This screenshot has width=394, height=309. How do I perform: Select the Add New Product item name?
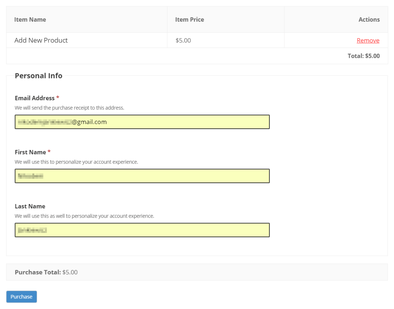(41, 40)
